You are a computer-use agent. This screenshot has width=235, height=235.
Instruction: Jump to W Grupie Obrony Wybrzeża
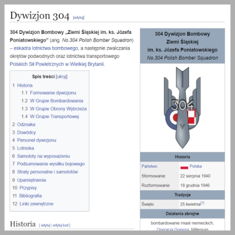[58, 109]
